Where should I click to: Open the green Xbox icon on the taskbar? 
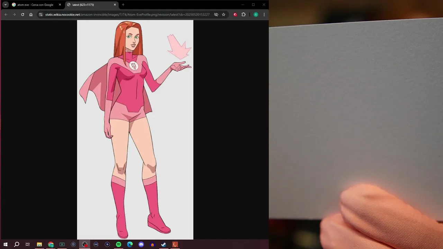point(62,245)
